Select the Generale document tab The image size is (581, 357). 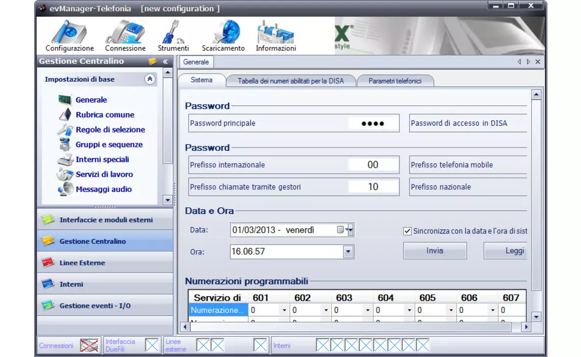(196, 62)
